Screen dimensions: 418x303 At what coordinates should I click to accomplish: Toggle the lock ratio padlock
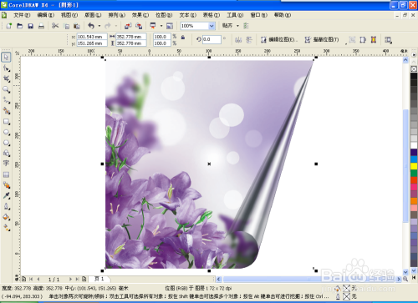coord(183,37)
